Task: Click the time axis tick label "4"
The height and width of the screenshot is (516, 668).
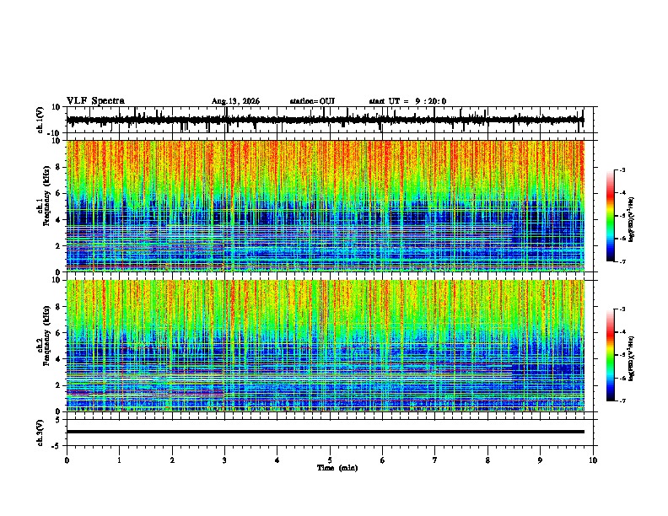Action: 277,460
